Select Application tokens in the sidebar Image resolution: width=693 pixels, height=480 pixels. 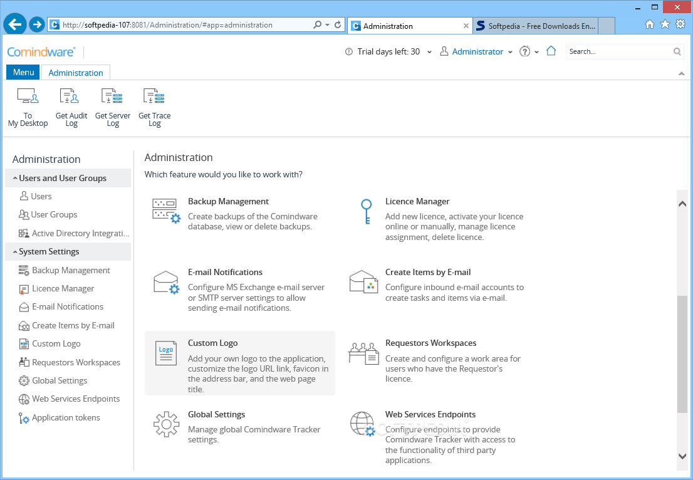click(x=66, y=418)
